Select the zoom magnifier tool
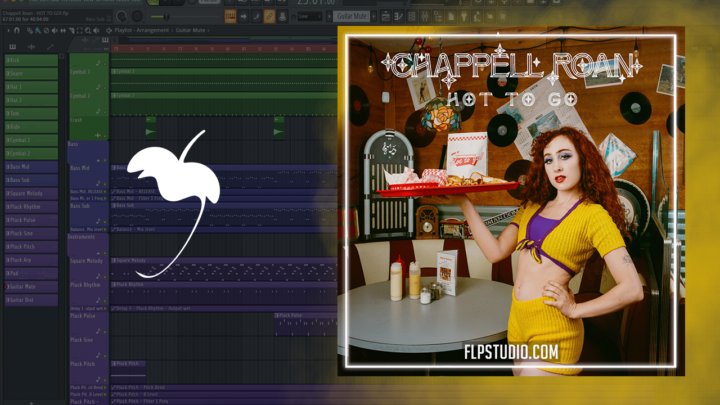The width and height of the screenshot is (720, 405). [87, 30]
